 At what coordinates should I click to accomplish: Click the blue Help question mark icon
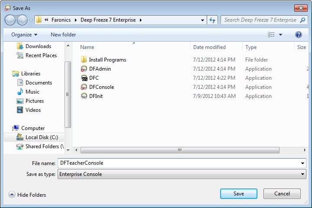(298, 35)
